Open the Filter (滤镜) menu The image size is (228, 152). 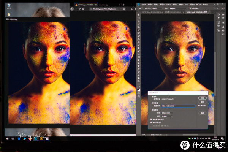(181, 5)
